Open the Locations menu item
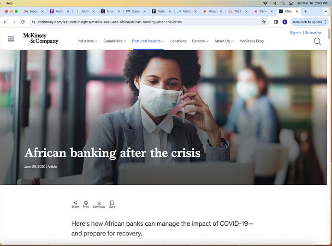This screenshot has height=246, width=332. pos(178,41)
